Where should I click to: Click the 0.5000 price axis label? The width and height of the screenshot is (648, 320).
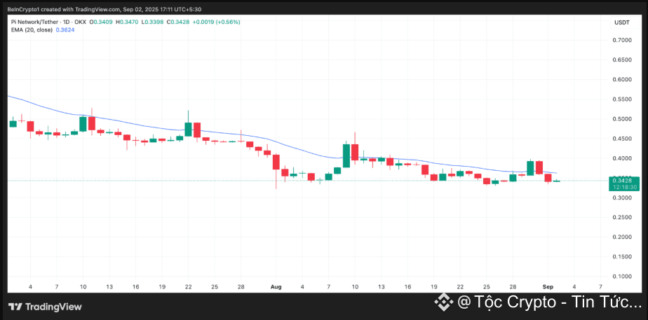pos(621,119)
